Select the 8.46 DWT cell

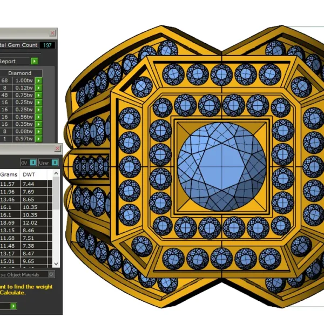pyautogui.click(x=34, y=231)
